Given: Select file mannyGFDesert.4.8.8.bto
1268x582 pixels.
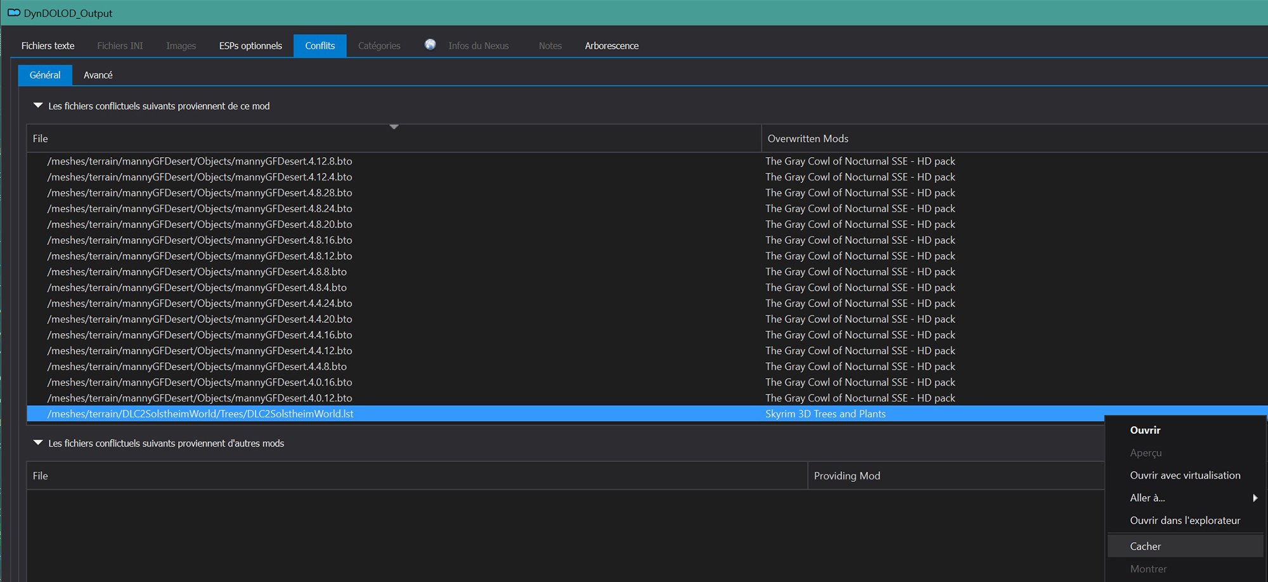Looking at the screenshot, I should 197,272.
